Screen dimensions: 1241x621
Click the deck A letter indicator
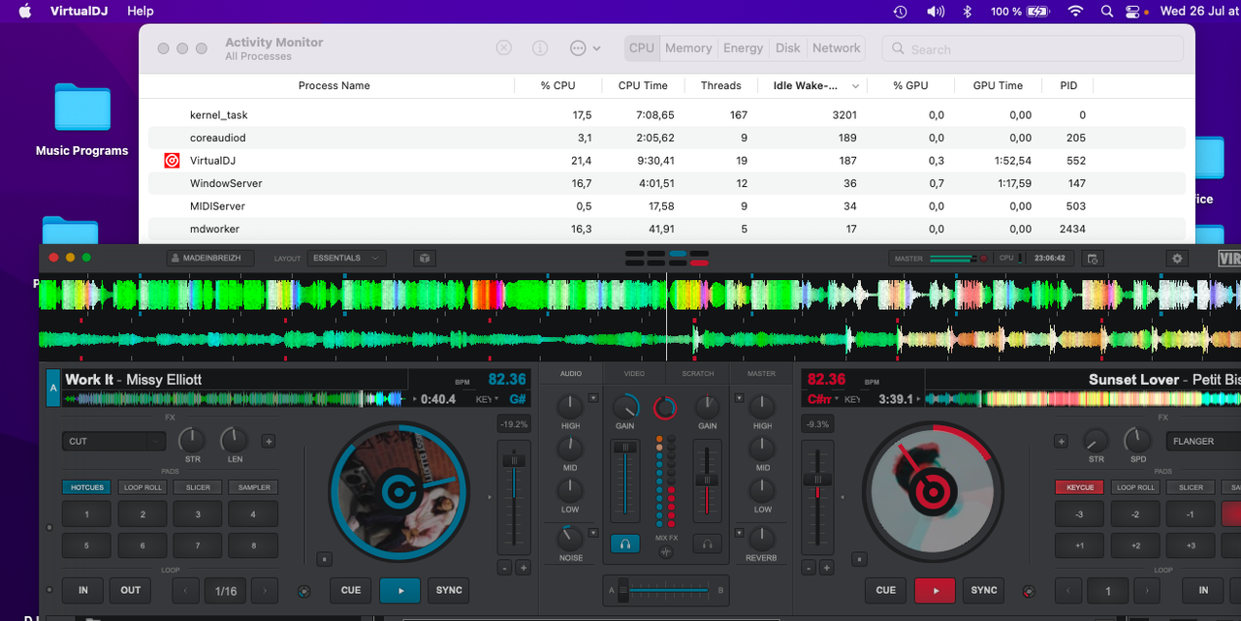pos(53,388)
